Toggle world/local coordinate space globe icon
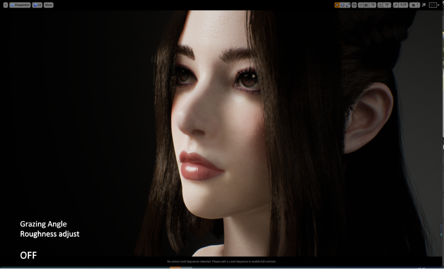The image size is (444, 269). 354,5
